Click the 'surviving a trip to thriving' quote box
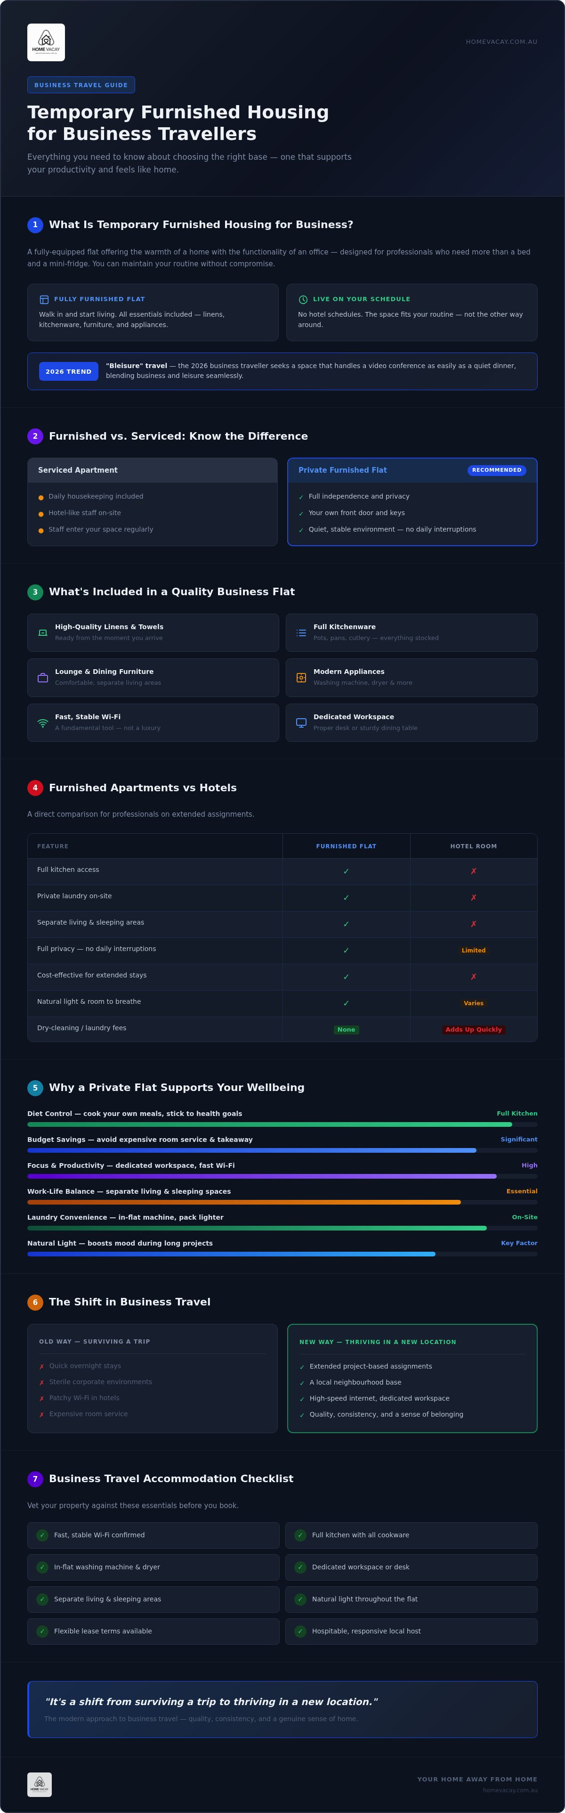 click(x=282, y=1709)
